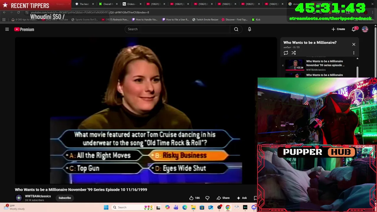Close the playlist panel

coord(354,44)
